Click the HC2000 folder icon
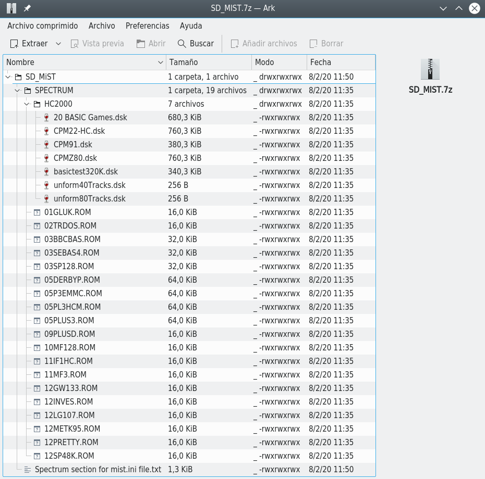This screenshot has width=485, height=479. coord(37,104)
